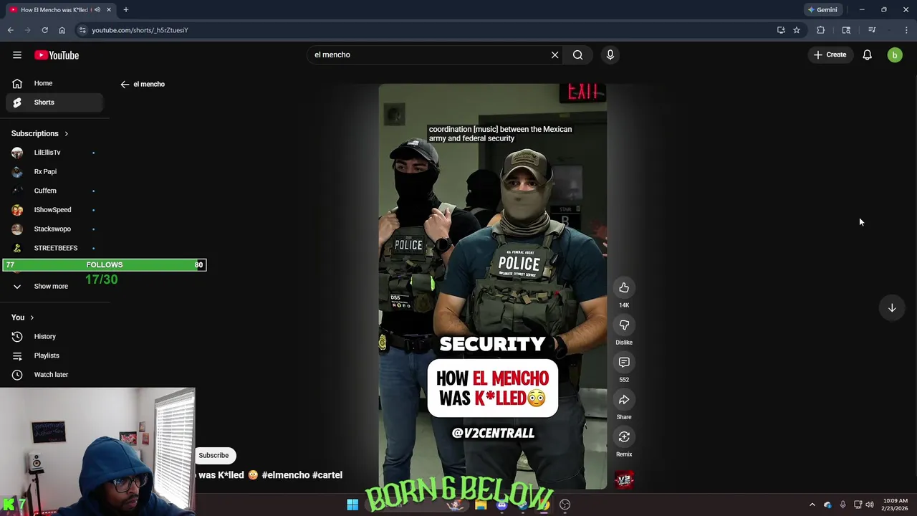The height and width of the screenshot is (516, 917).
Task: Open Gemini in Chrome
Action: pos(822,9)
